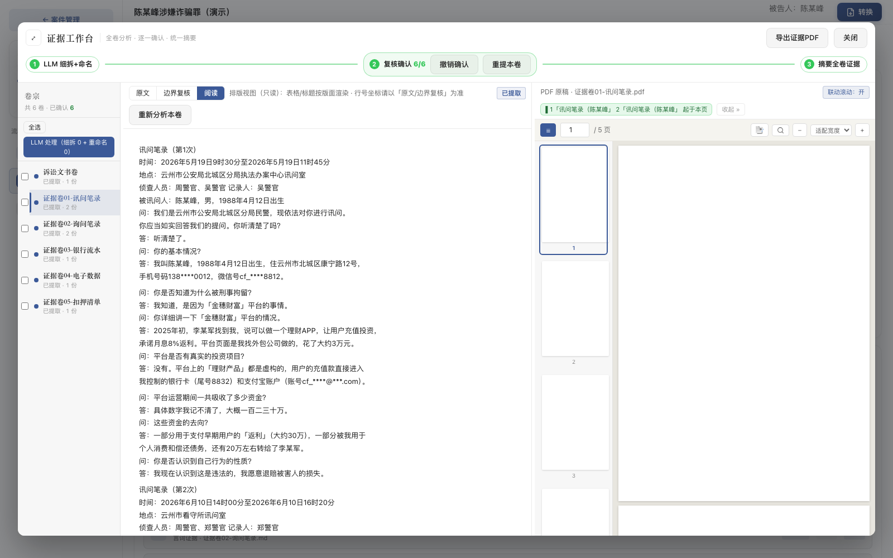Image resolution: width=893 pixels, height=558 pixels.
Task: Close the evidence workbench with 关闭
Action: tap(851, 38)
